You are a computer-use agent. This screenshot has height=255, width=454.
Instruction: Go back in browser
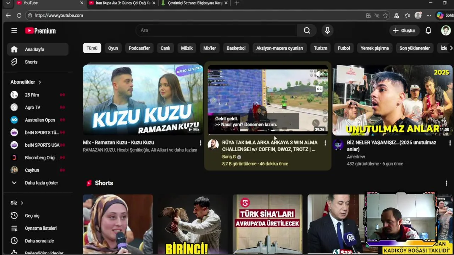[8, 16]
